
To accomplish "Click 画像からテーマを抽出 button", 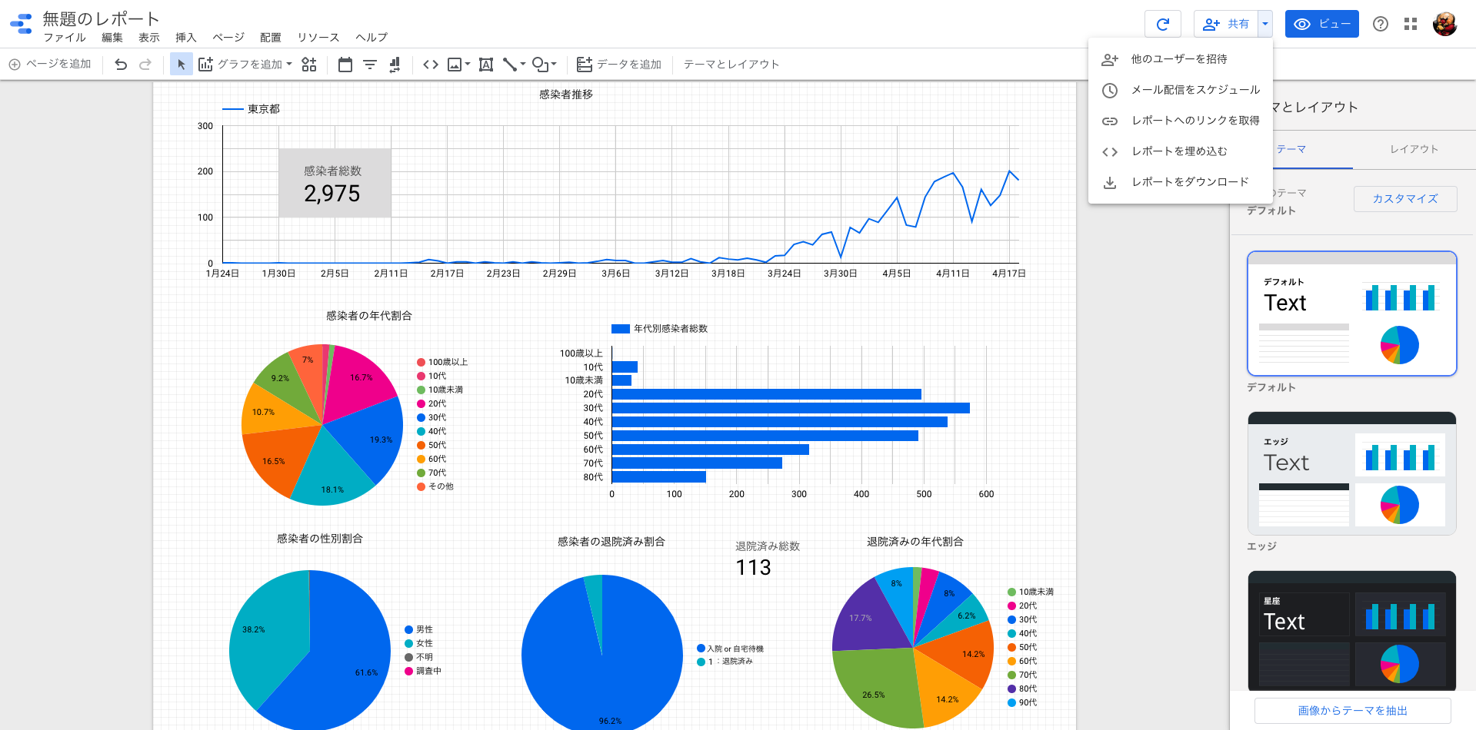I will [1352, 711].
